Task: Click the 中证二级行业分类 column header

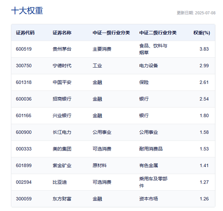Action: coord(158,33)
